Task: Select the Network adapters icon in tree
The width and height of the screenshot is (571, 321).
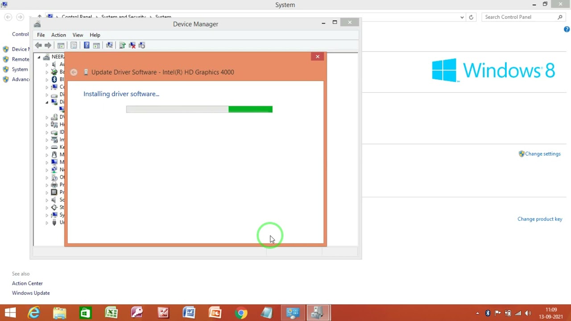Action: 54,169
